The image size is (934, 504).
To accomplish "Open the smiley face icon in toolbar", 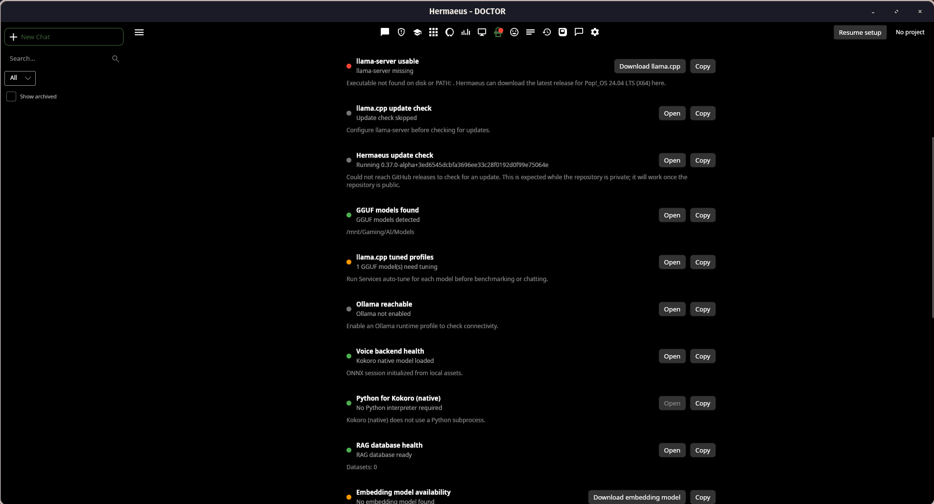I will coord(514,32).
